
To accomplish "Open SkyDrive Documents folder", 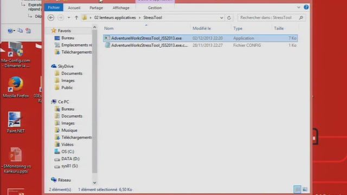I will 72,73.
